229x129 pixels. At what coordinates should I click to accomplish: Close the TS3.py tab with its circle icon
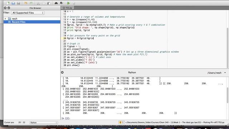pyautogui.click(x=64, y=8)
